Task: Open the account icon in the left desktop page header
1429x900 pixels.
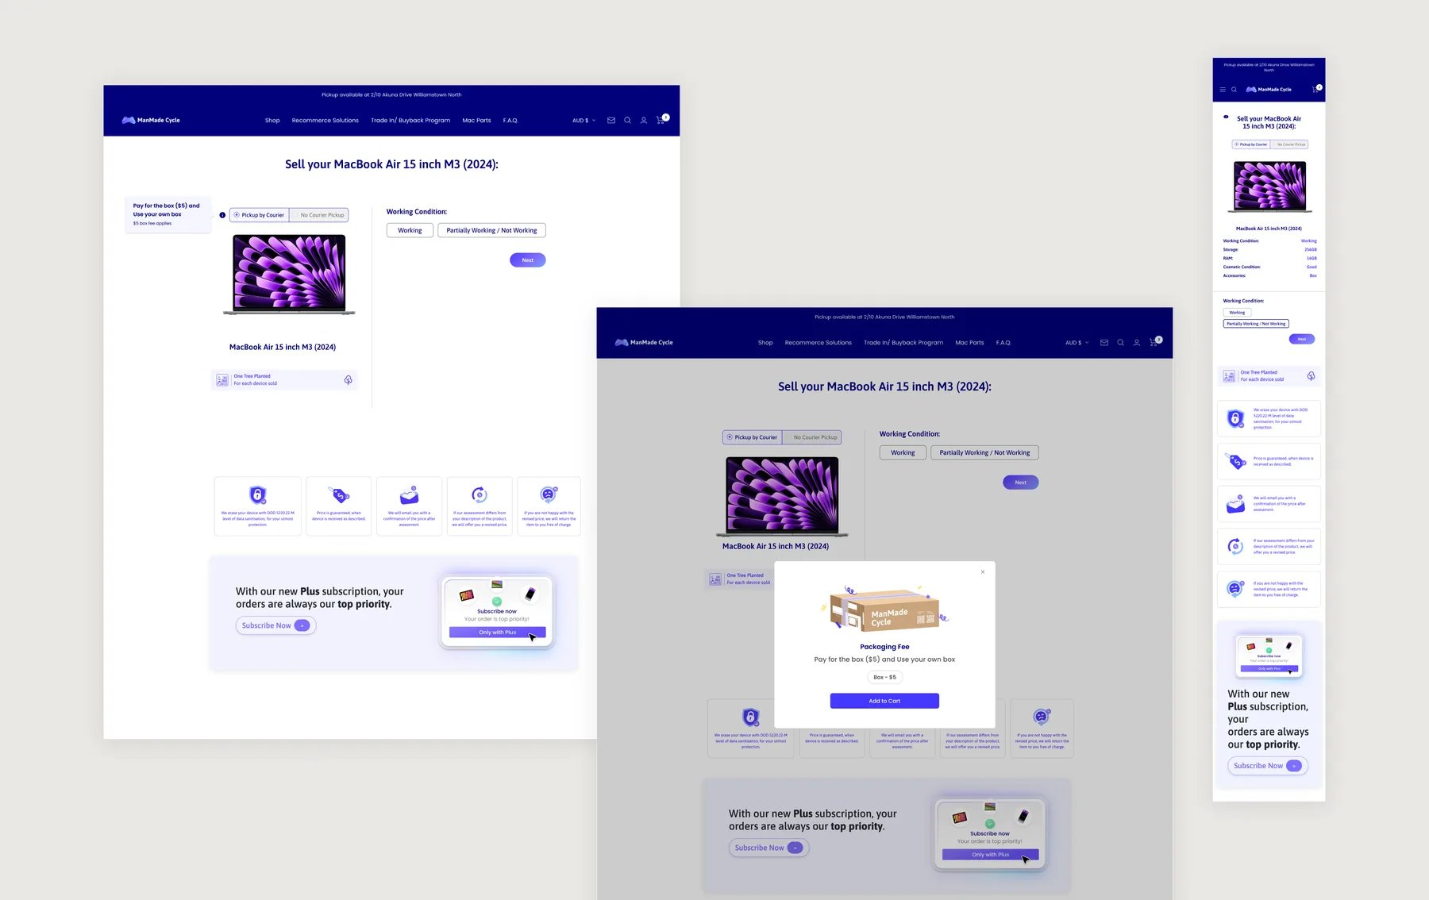Action: [644, 121]
